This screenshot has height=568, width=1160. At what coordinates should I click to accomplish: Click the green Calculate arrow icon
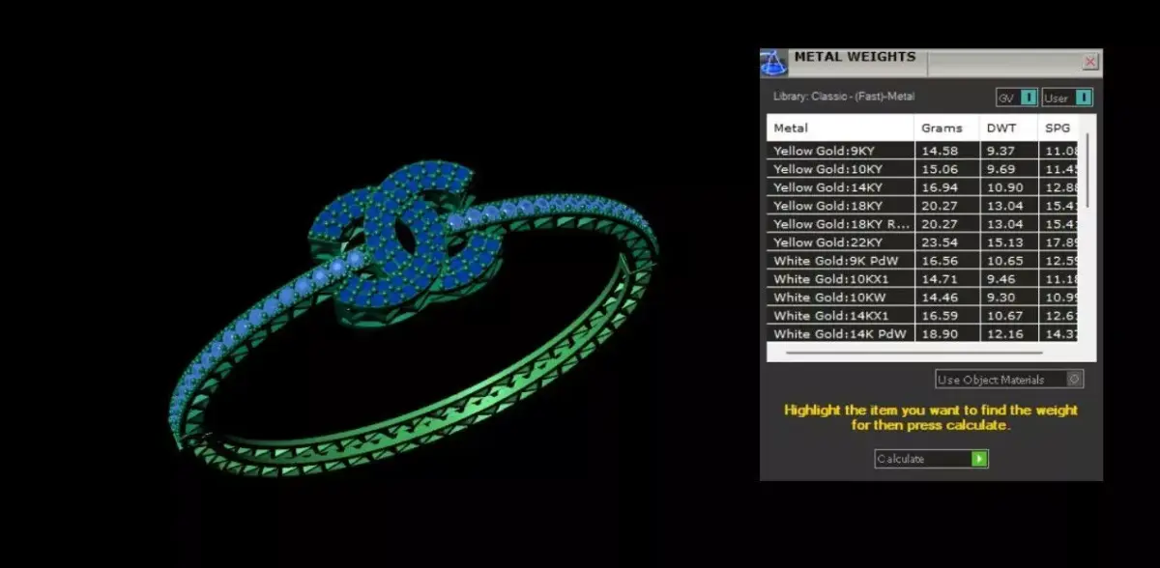pos(979,459)
